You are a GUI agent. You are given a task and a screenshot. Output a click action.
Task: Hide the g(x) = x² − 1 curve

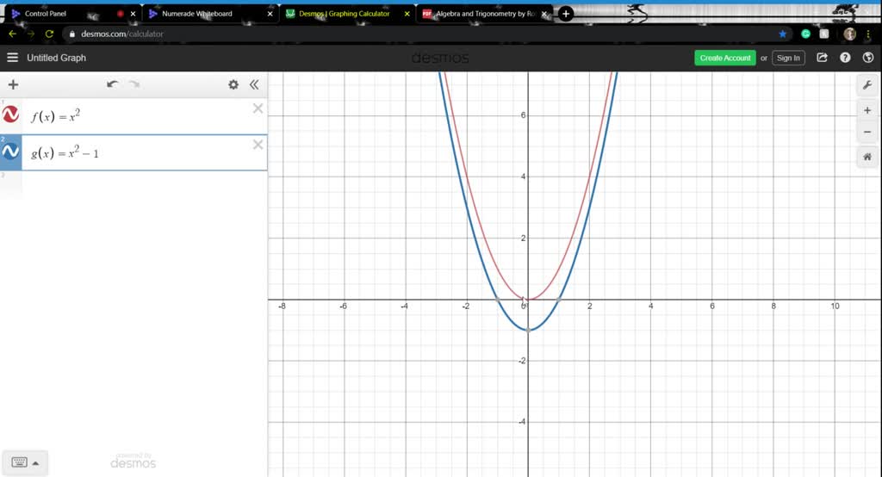click(10, 152)
